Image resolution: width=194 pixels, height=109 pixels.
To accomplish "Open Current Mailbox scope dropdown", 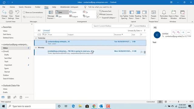I will pyautogui.click(x=141, y=26).
